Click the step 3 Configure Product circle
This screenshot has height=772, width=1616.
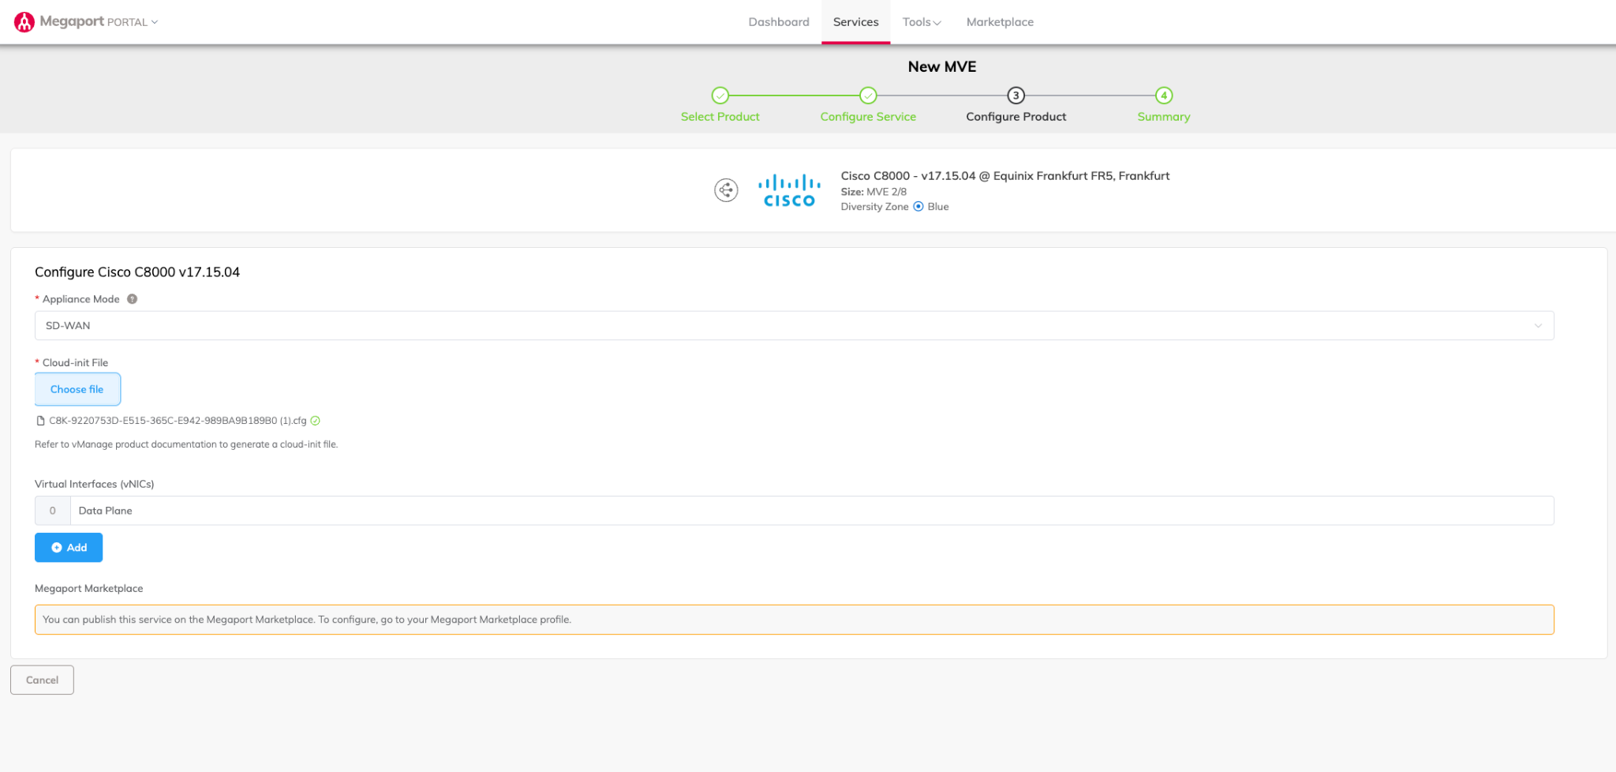coord(1016,96)
